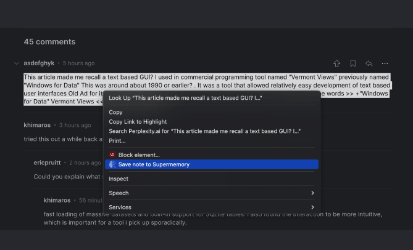Click Inspect in the context menu
Screen dimensions: 413x250
click(x=119, y=179)
